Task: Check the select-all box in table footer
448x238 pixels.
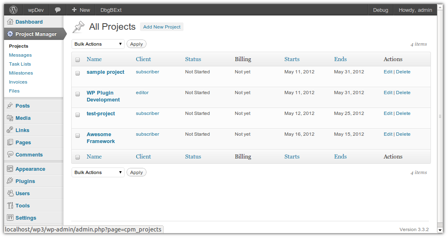Action: tap(77, 157)
